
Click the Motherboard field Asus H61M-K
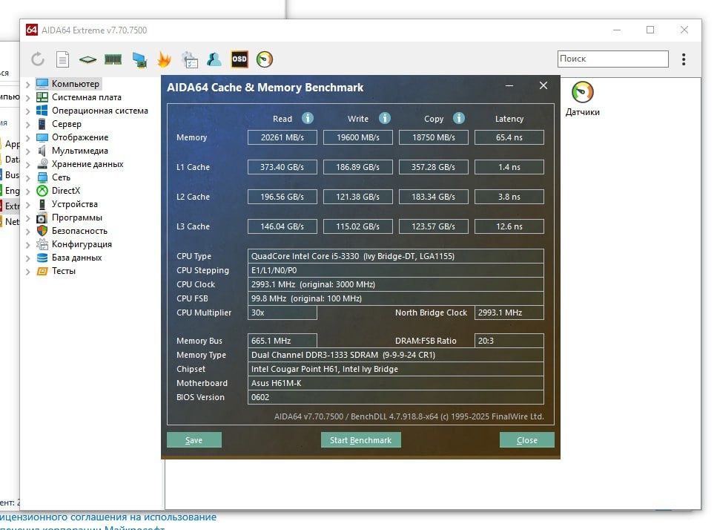click(395, 383)
